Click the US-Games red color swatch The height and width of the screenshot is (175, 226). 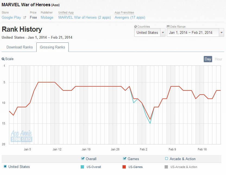pyautogui.click(x=124, y=167)
